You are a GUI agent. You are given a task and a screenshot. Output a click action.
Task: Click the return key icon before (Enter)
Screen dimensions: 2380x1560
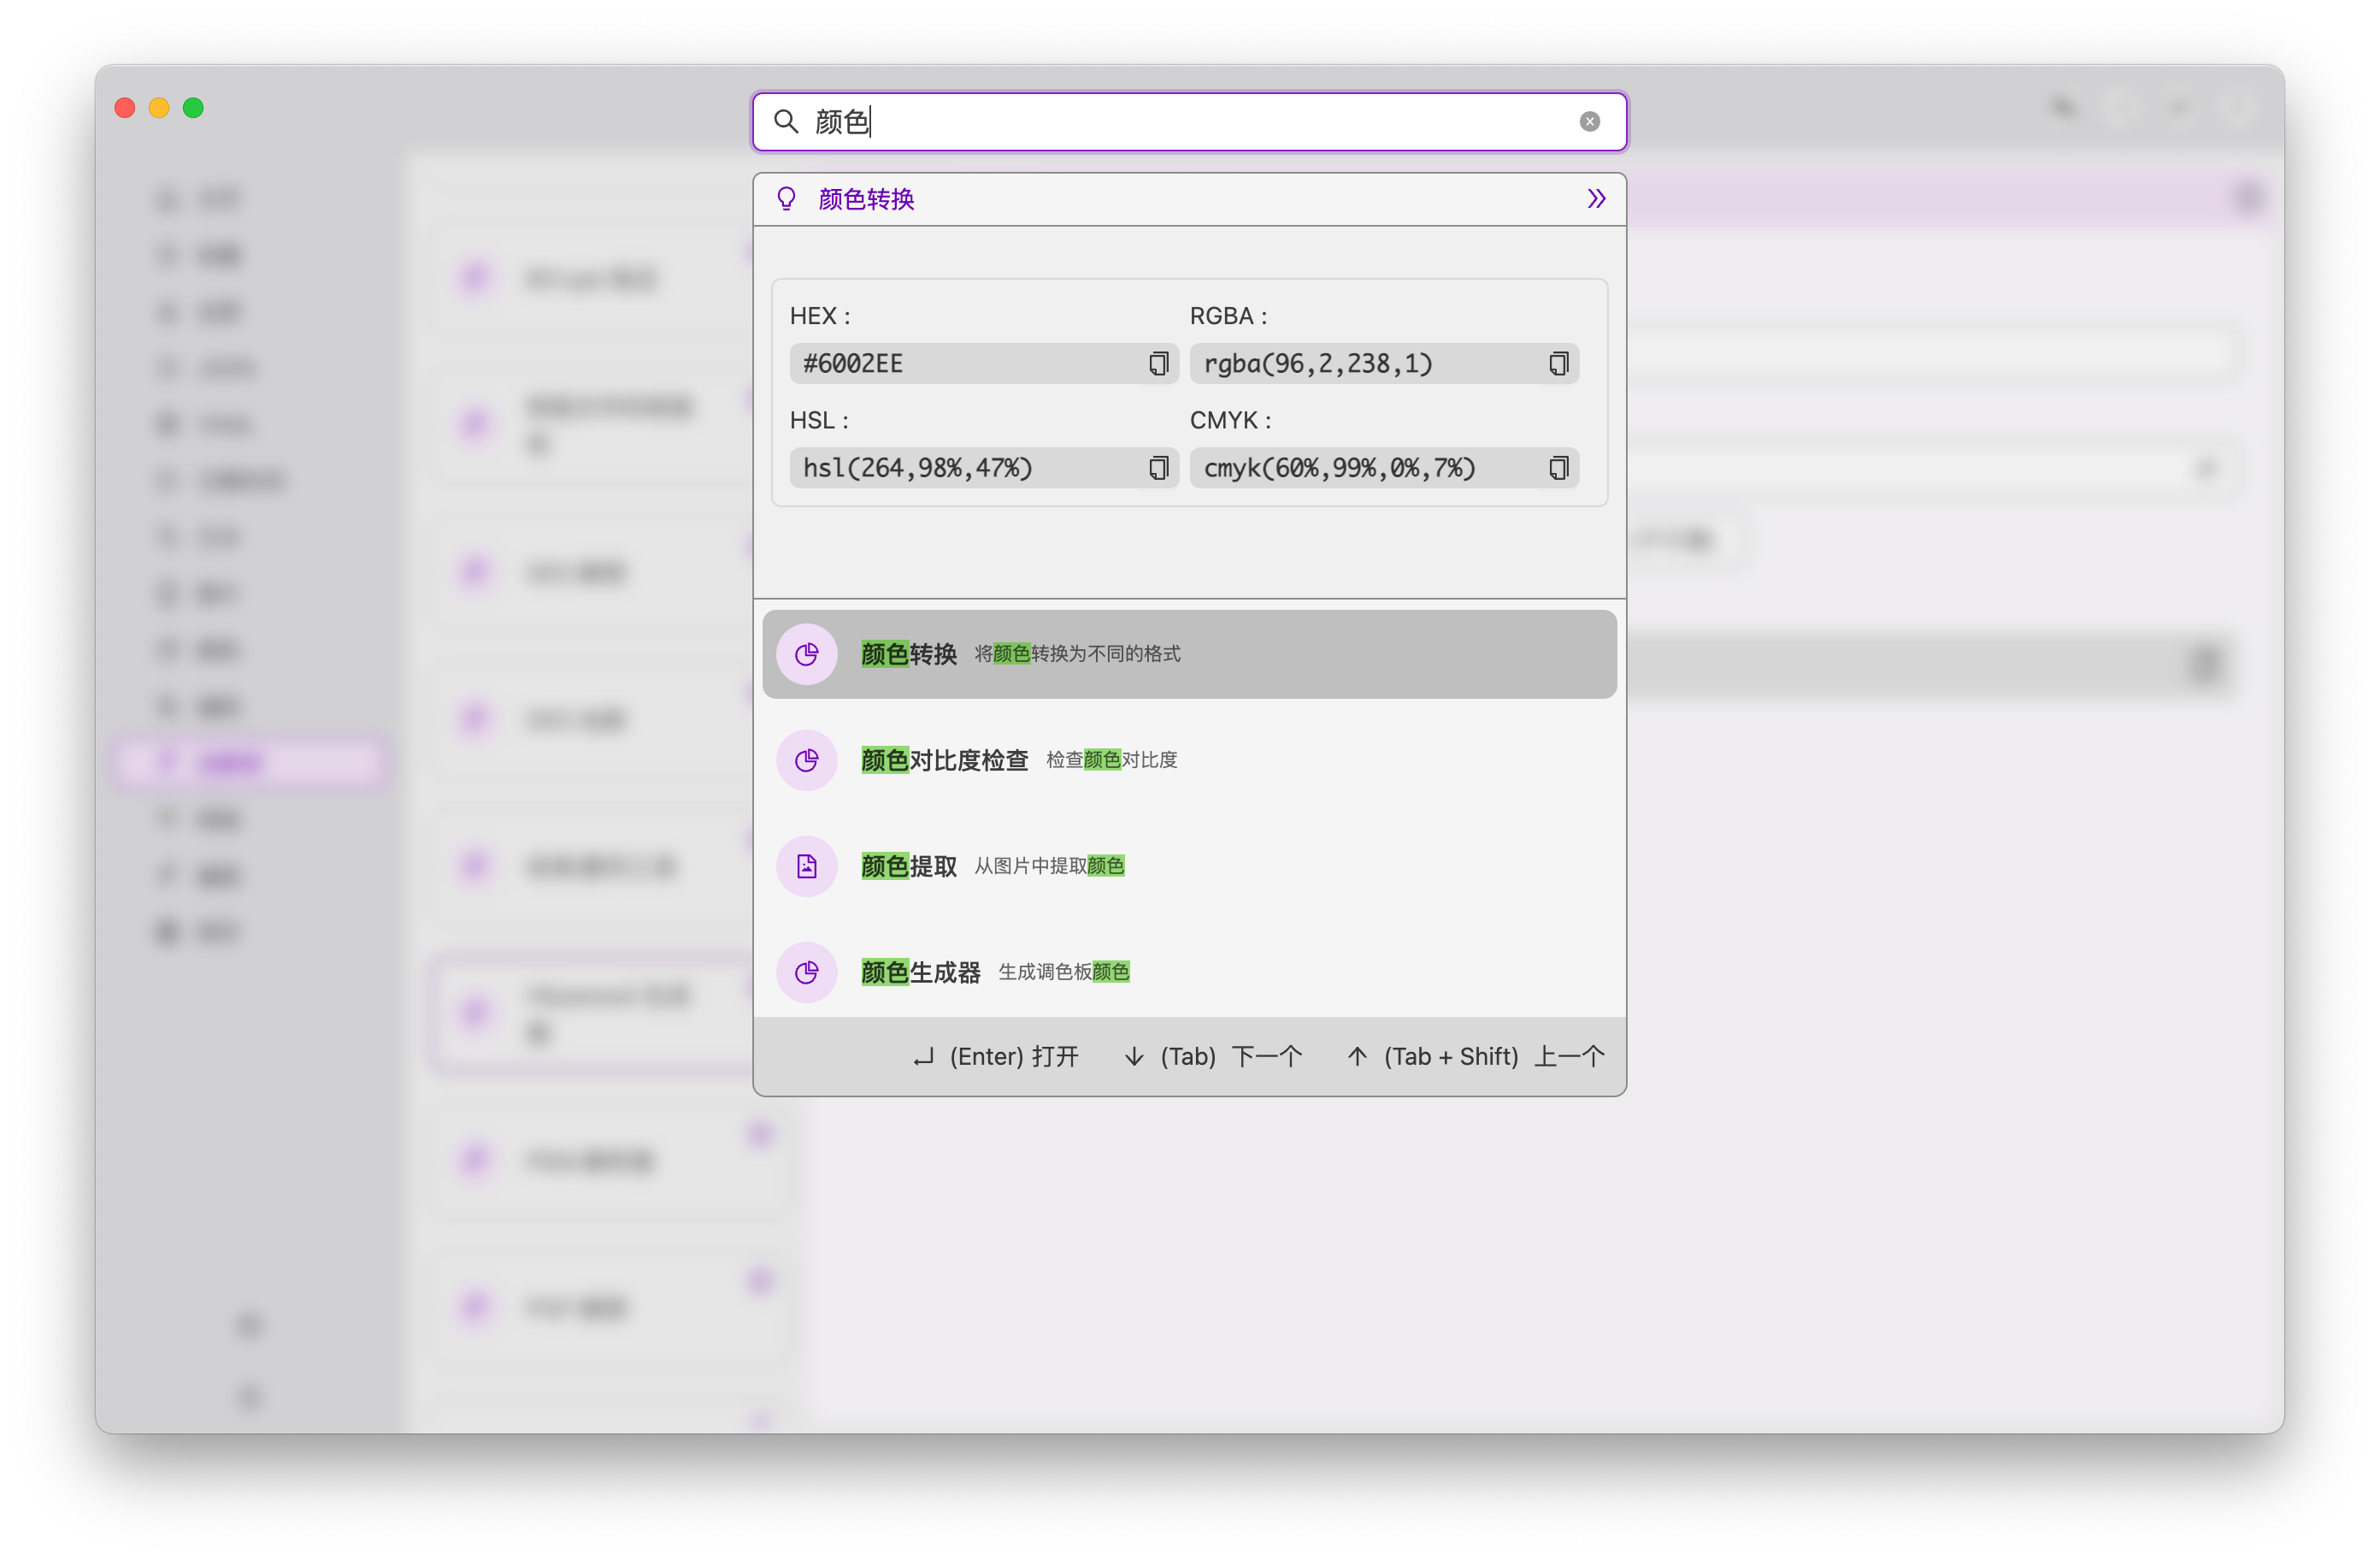coord(923,1058)
